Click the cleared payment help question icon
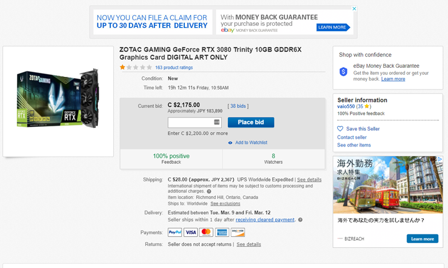Image resolution: width=448 pixels, height=268 pixels. (x=300, y=220)
